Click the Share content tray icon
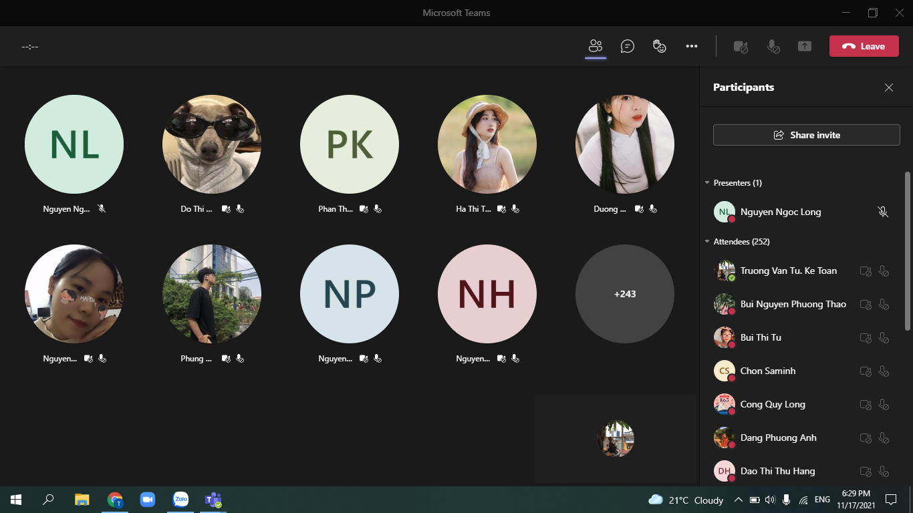 coord(805,46)
